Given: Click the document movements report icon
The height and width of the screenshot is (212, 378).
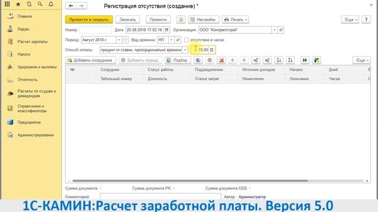Looking at the screenshot, I should coord(181,19).
